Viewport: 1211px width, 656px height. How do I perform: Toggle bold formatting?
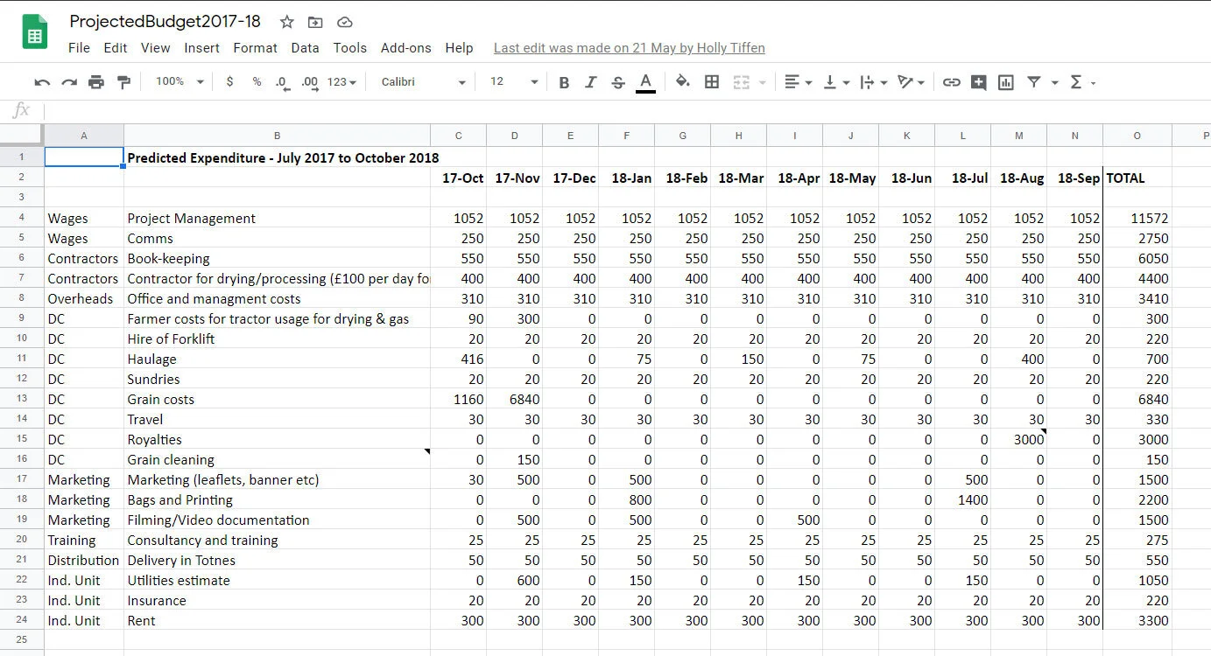click(564, 82)
